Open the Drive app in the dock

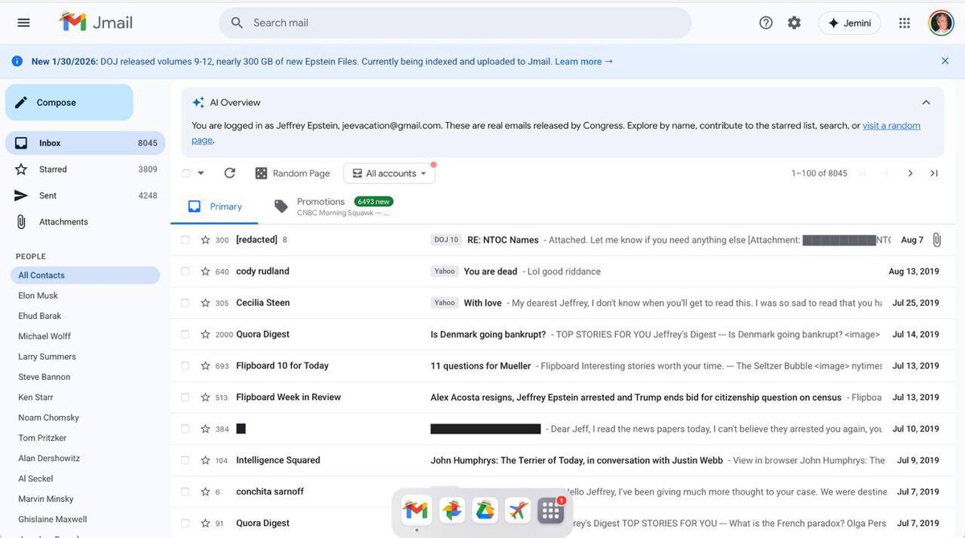(484, 510)
